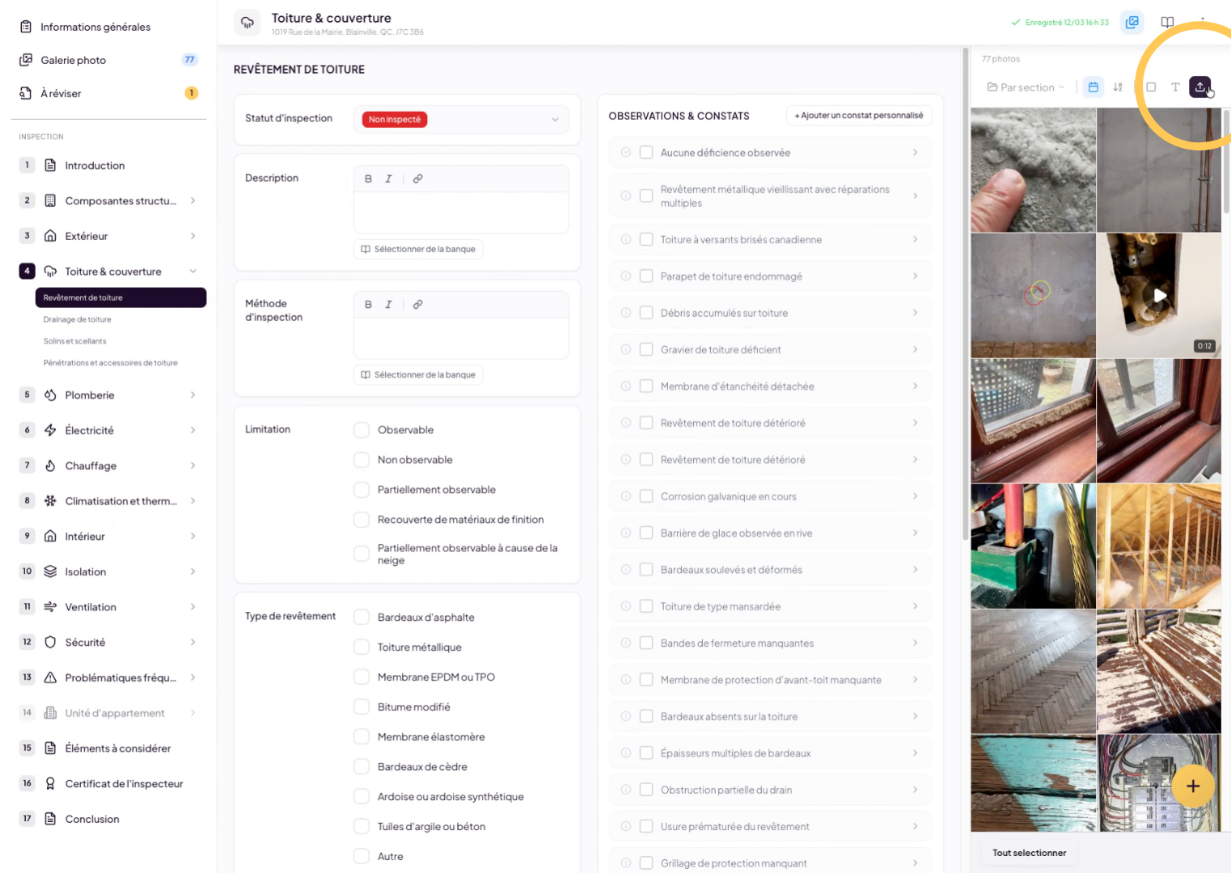Expand the Plomberie section chevron
1231x873 pixels.
point(193,395)
